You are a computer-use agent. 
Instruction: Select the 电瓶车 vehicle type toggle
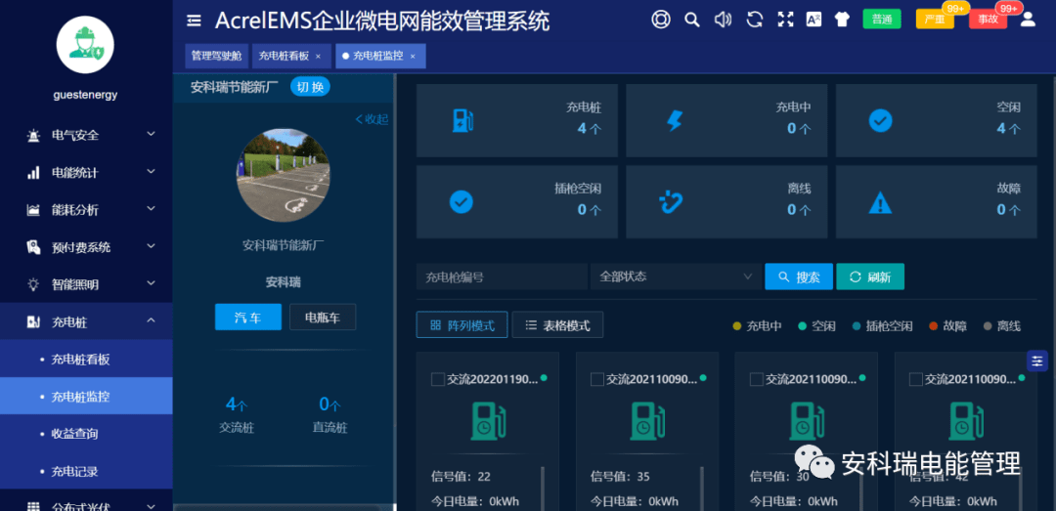click(323, 318)
